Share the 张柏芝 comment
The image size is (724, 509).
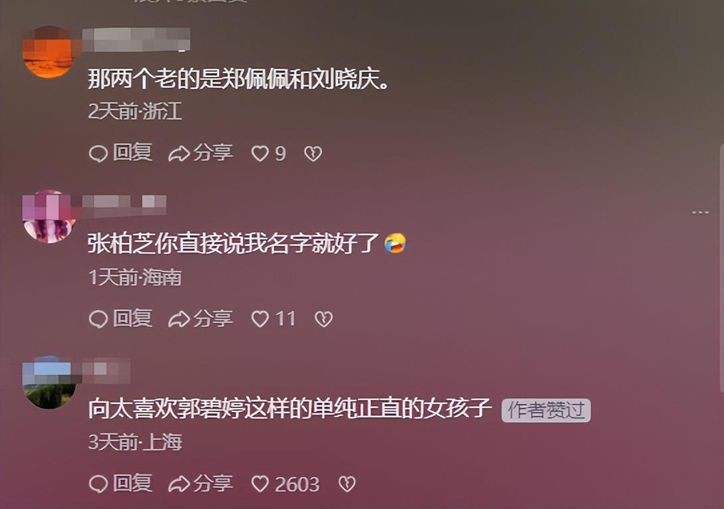[x=201, y=318]
